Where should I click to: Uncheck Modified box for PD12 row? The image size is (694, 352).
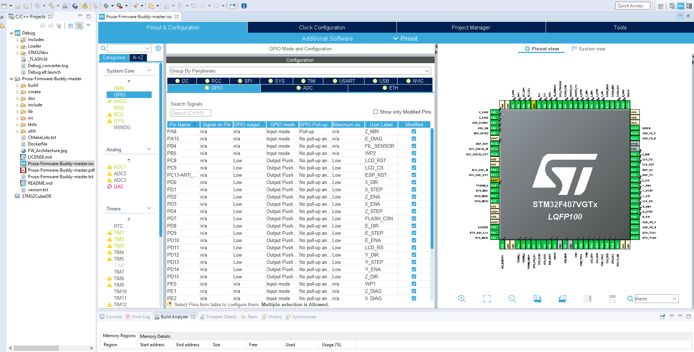point(414,255)
